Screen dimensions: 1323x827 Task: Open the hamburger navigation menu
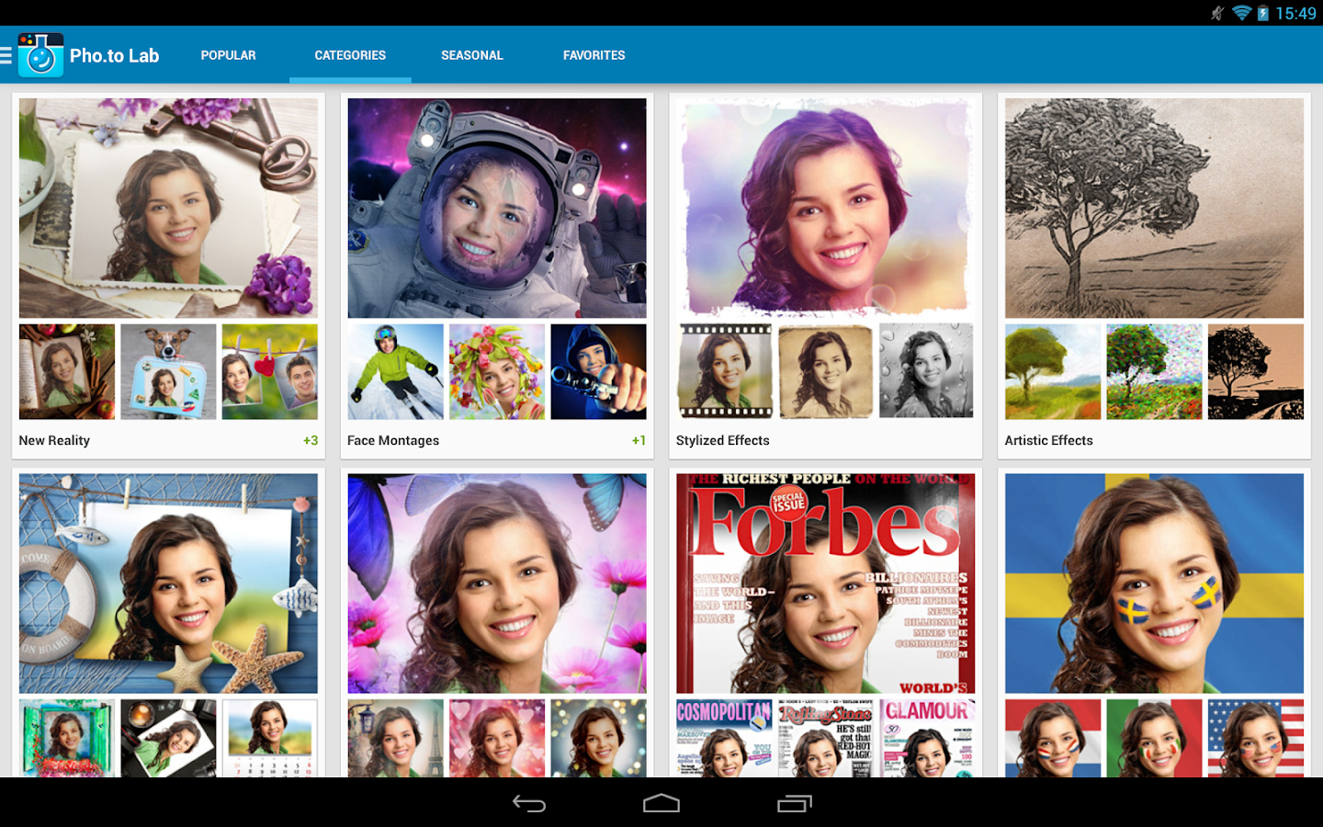pos(6,55)
